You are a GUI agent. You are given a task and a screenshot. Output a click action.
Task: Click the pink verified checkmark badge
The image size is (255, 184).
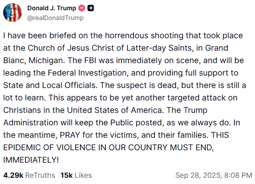point(82,8)
